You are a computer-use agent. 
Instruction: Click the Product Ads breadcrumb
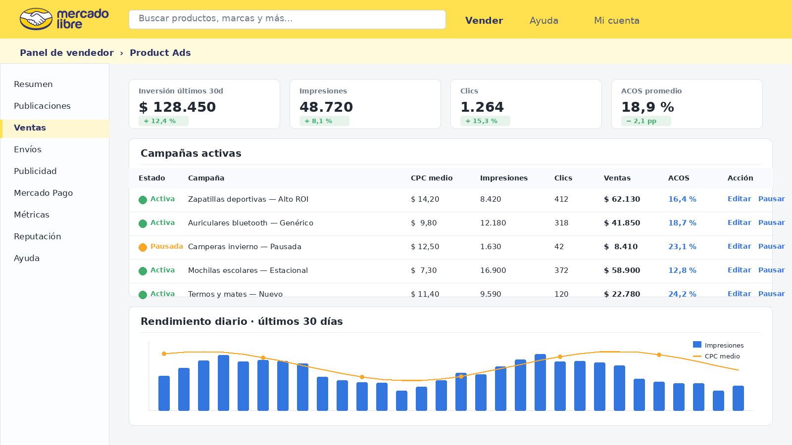[x=160, y=52]
